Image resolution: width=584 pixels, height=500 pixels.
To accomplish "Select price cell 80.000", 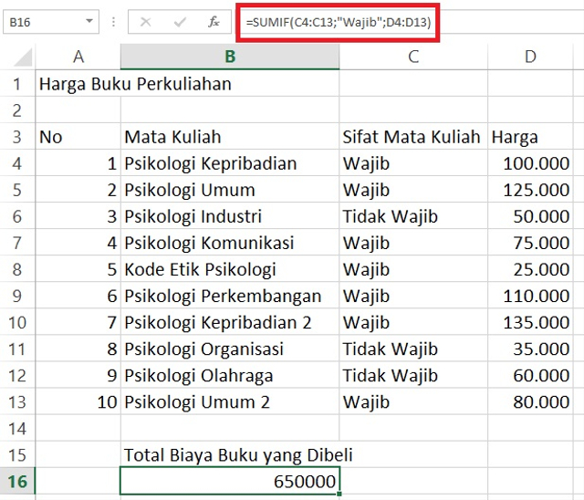I will [x=530, y=402].
